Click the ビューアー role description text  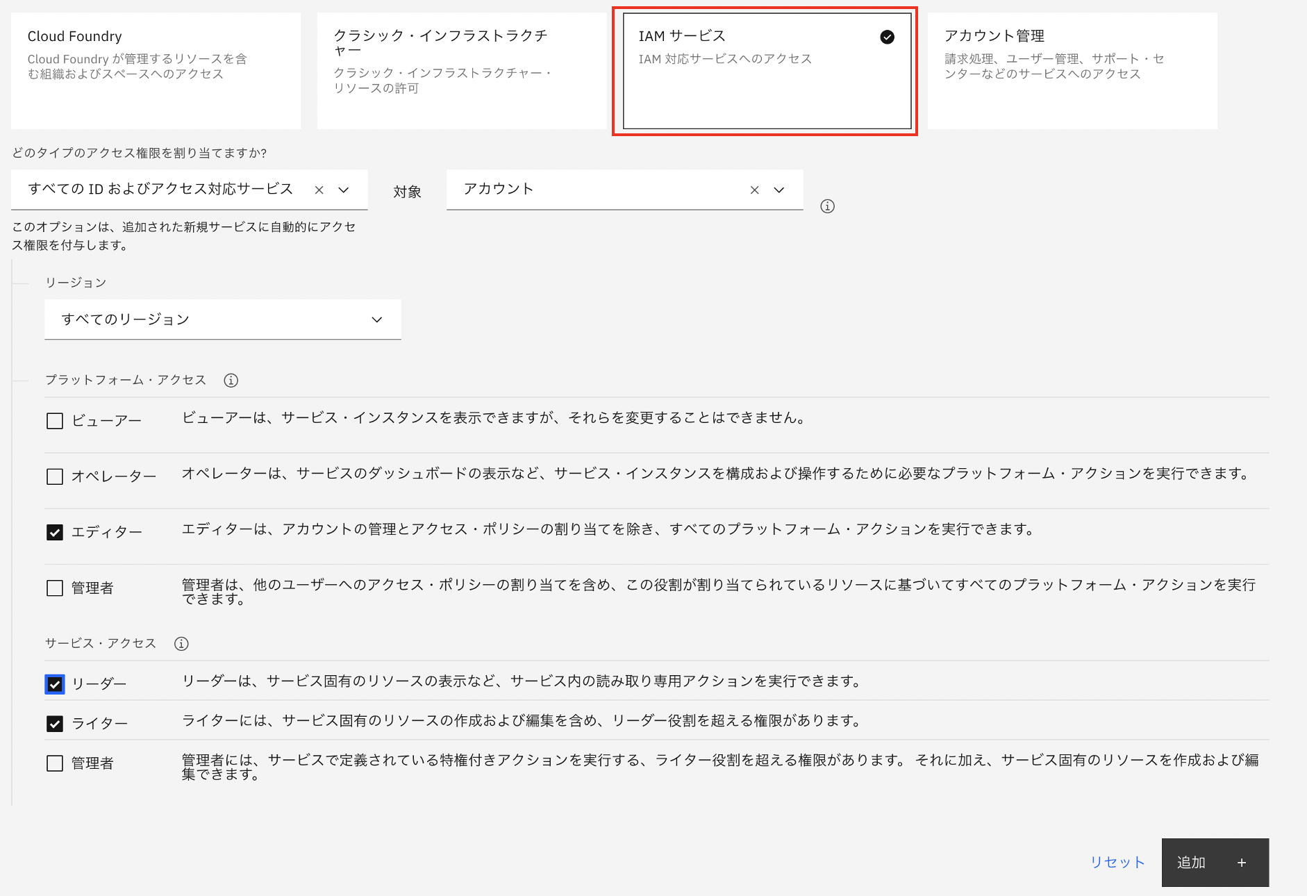[x=494, y=418]
